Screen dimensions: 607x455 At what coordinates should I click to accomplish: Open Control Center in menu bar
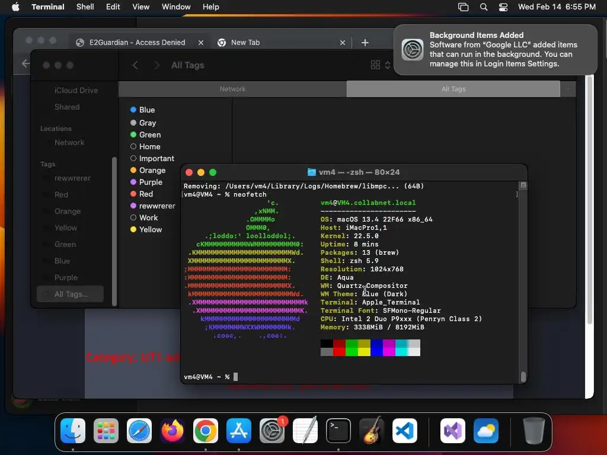(x=503, y=7)
